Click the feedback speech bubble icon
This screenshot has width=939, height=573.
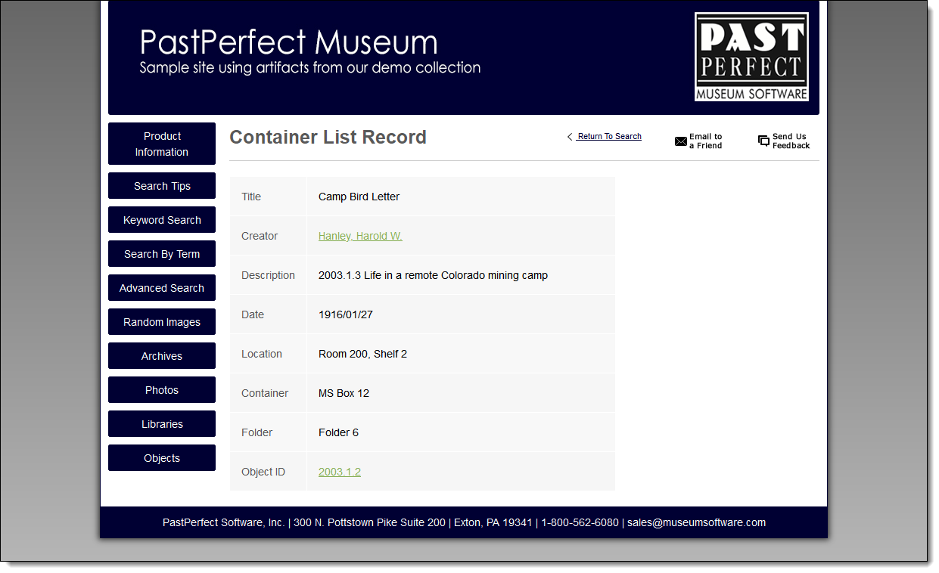pos(763,141)
